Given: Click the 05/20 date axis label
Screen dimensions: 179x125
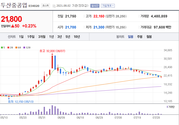Looking at the screenshot, I should coord(23,118).
